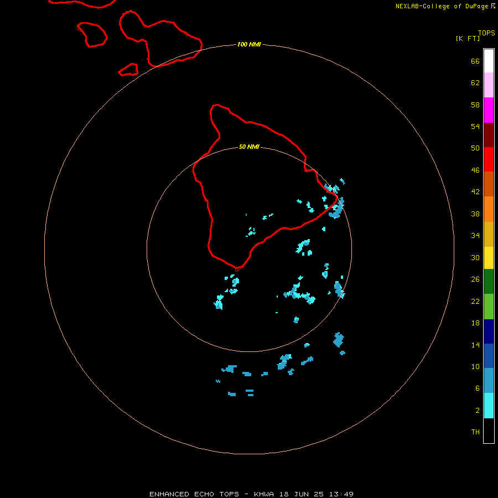Viewport: 498px width, 498px height.
Task: Pick the gold legend color block
Action: 489,235
